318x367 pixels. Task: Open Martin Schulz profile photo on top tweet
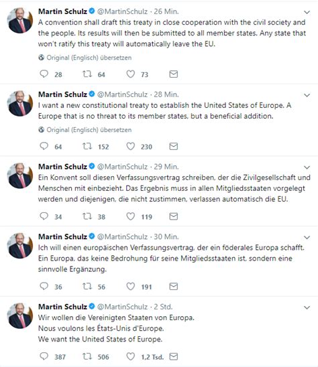coord(20,20)
